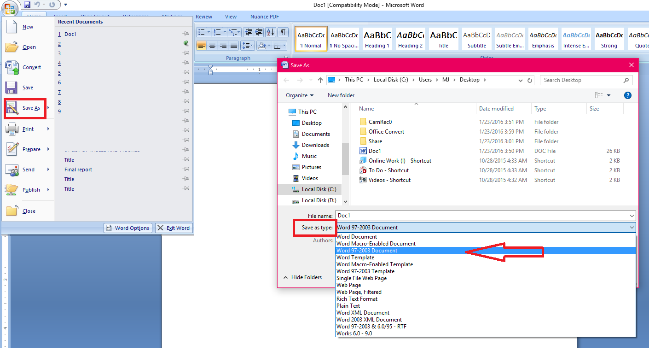Screen dimensions: 649x351
Task: Choose Save in Office menu
Action: click(28, 88)
